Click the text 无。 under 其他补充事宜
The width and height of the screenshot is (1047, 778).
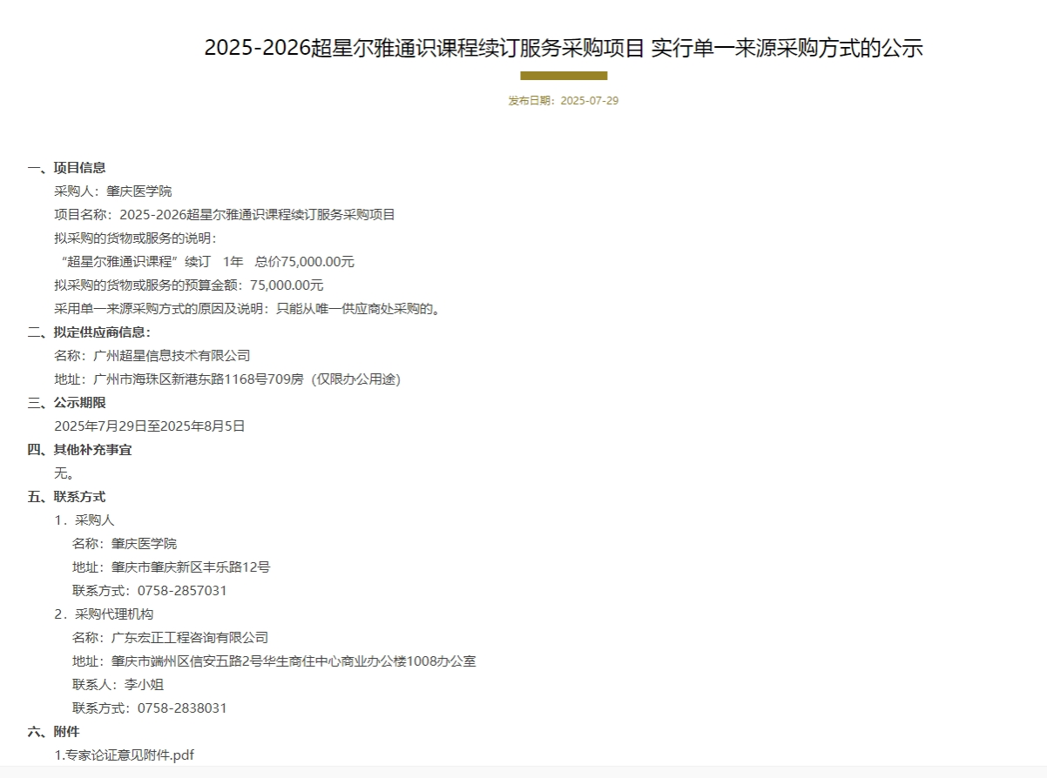(64, 473)
